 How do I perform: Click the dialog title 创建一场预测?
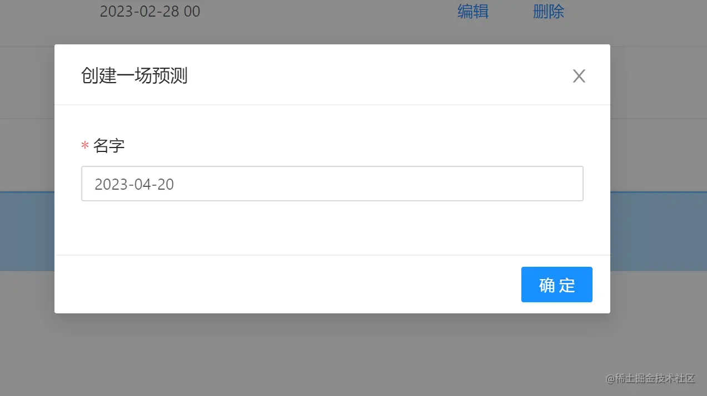(134, 76)
